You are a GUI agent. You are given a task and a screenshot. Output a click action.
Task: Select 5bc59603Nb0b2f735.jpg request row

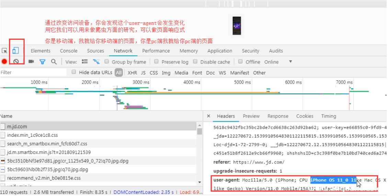coord(99,170)
